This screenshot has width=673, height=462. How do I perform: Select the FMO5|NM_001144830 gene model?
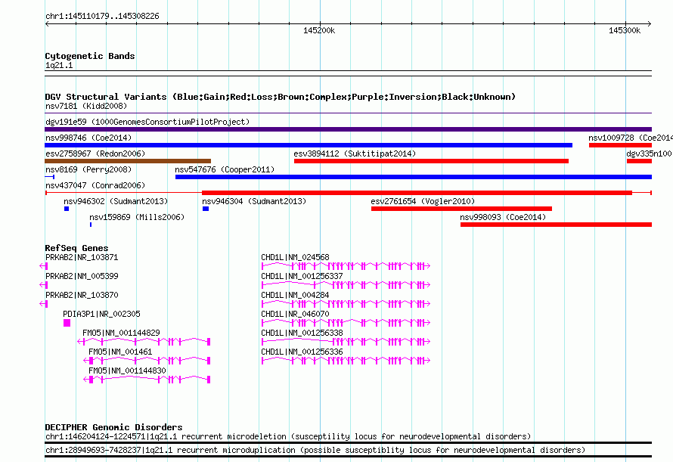tap(147, 380)
